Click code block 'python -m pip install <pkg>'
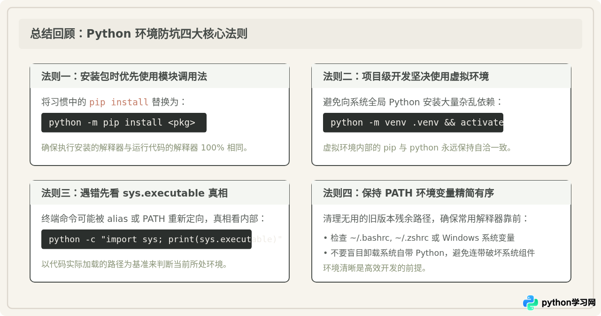 [124, 122]
